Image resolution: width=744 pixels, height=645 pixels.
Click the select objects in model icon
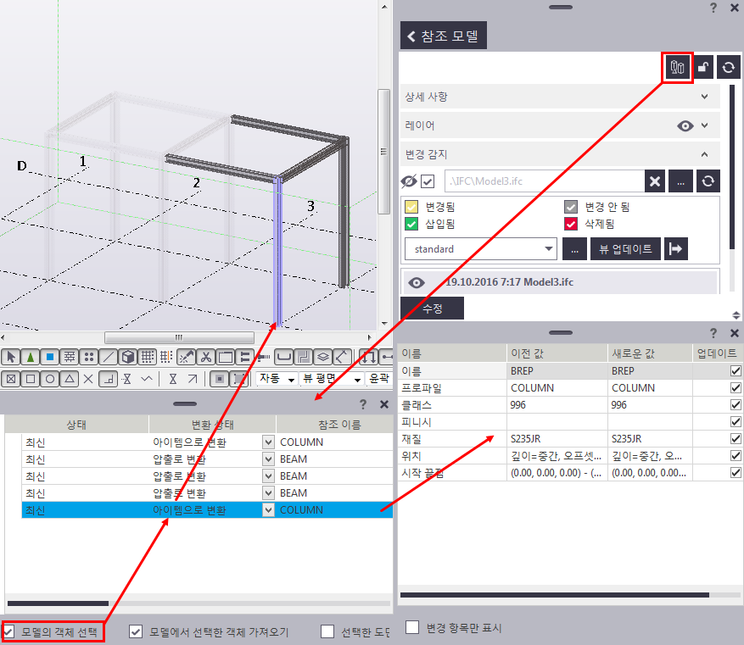tap(677, 68)
